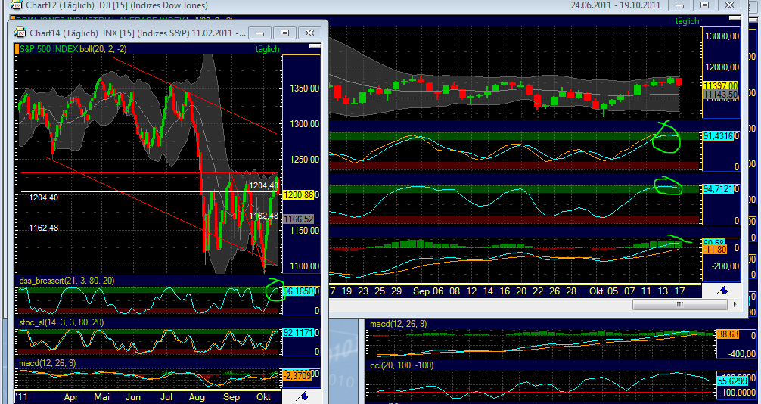This screenshot has height=404, width=761.
Task: Click the Chart14 window title icon
Action: 19,33
